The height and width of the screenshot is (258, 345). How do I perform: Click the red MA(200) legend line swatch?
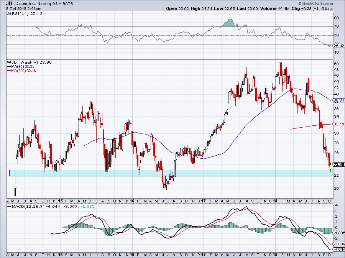[9, 71]
